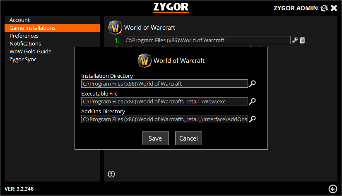The width and height of the screenshot is (342, 196).
Task: Click into the Installation Directory field
Action: tap(164, 84)
